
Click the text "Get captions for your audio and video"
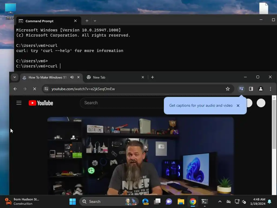[201, 105]
